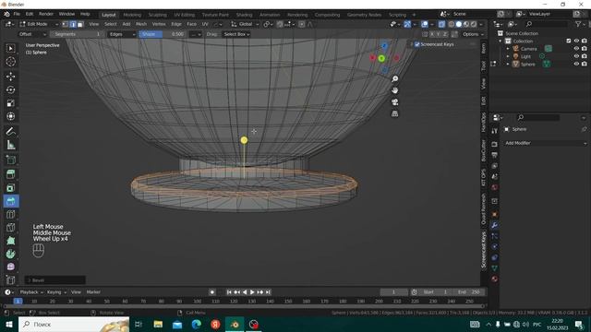
Task: Open the Modifier wrench properties tab
Action: pyautogui.click(x=495, y=225)
